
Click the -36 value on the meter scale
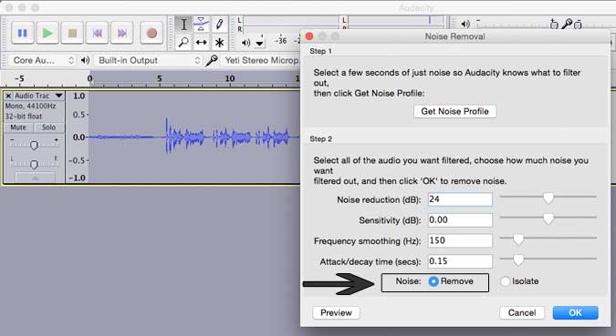[280, 41]
